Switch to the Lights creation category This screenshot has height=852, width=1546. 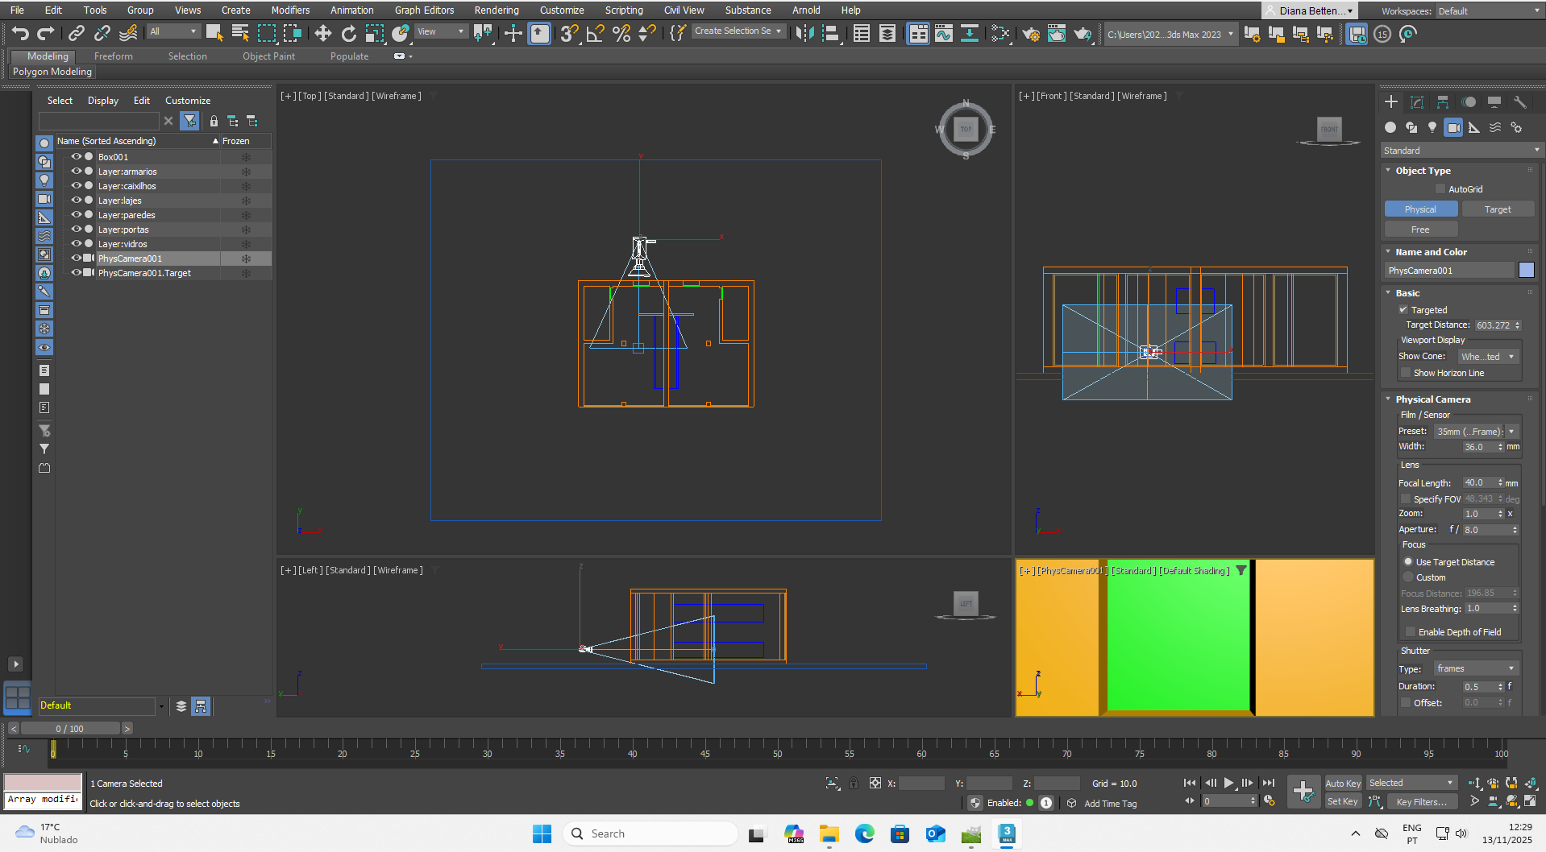click(1432, 127)
